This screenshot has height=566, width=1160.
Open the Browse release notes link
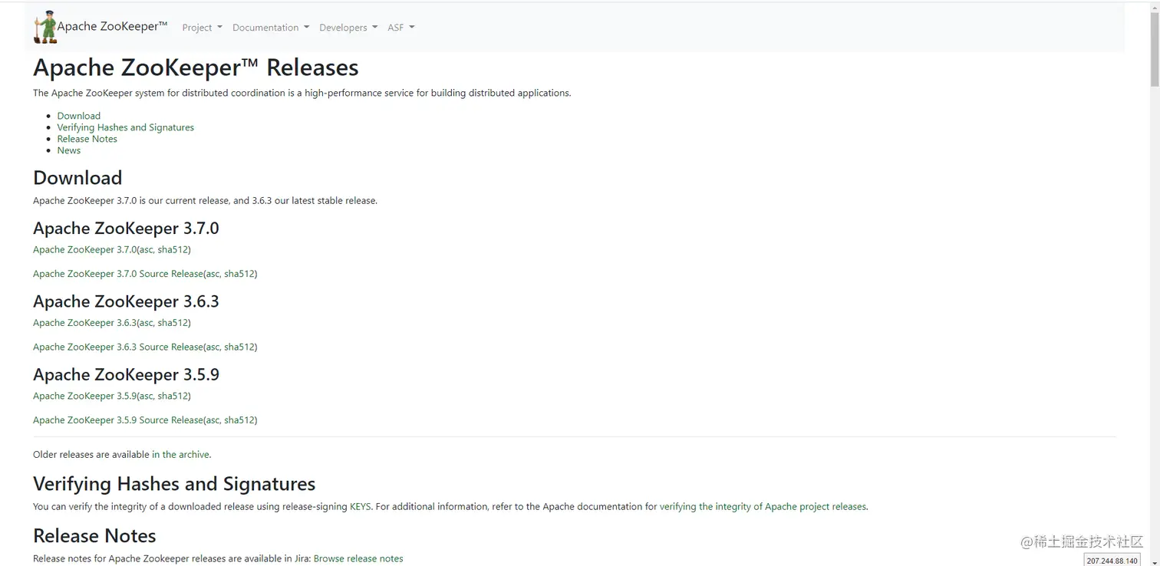(x=358, y=559)
